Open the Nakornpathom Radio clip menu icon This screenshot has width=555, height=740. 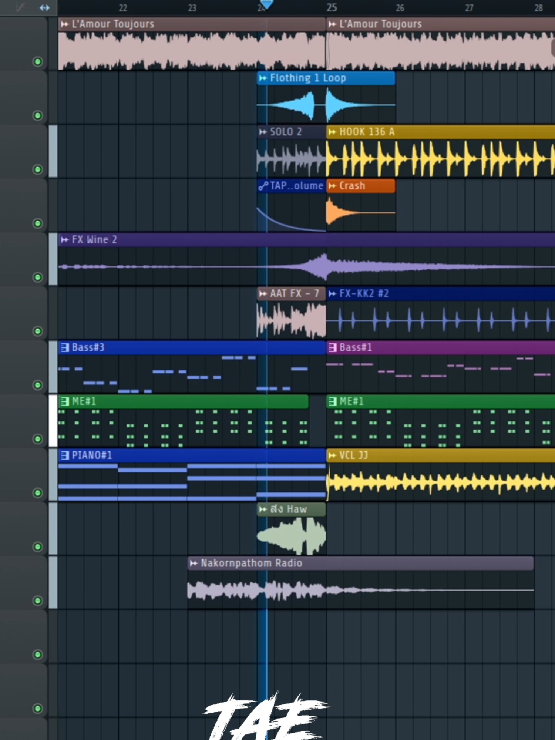pos(194,563)
